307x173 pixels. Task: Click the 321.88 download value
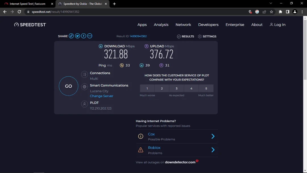[x=116, y=54]
